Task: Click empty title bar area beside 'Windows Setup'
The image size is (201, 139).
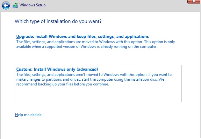Action: (x=111, y=5)
